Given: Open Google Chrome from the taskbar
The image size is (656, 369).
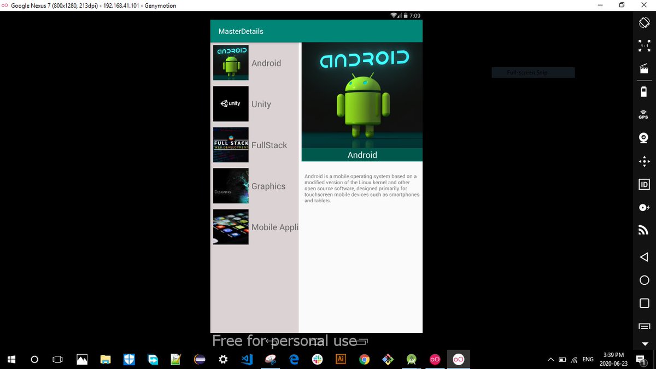Looking at the screenshot, I should tap(364, 359).
